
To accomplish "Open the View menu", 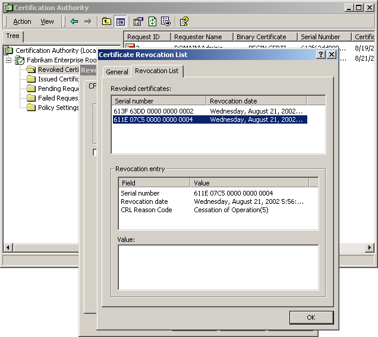I will click(x=47, y=21).
